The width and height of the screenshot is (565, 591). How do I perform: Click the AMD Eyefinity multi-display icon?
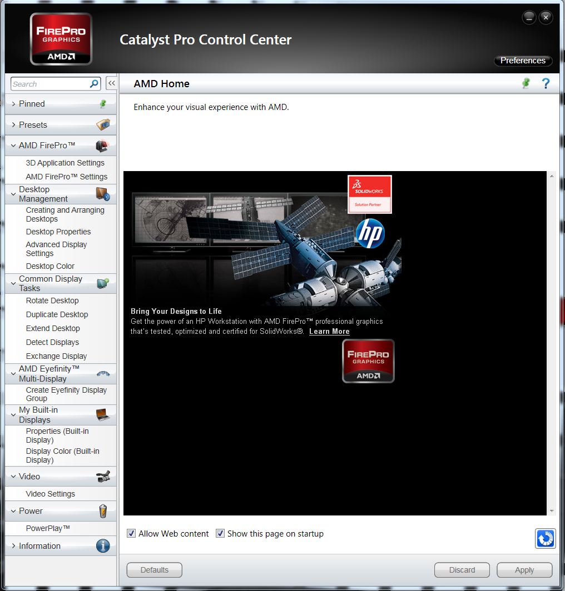point(103,374)
